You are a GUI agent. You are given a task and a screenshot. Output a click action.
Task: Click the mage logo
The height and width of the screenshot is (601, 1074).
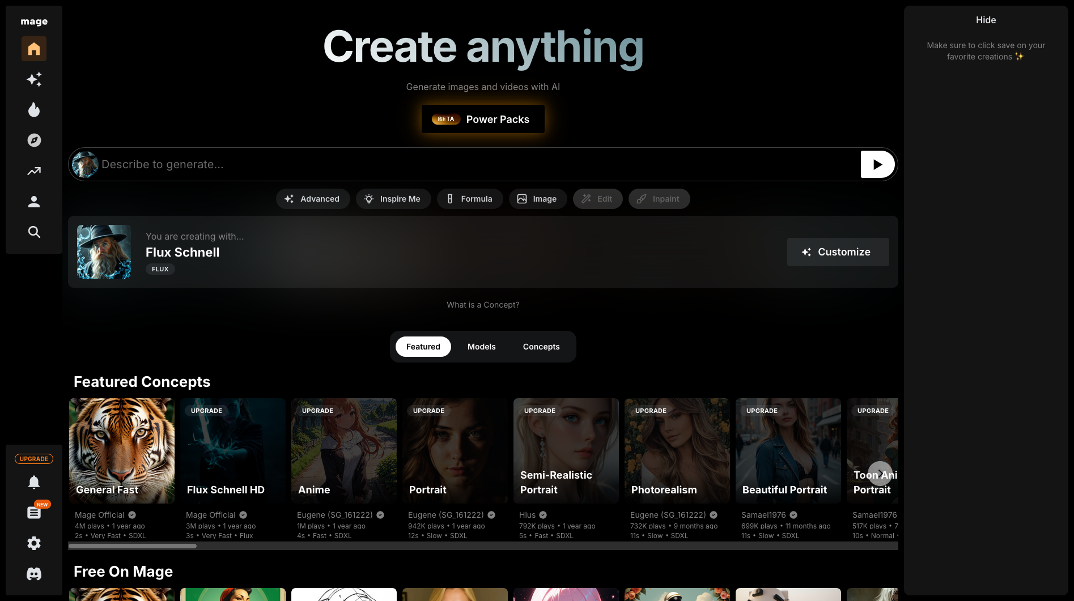point(34,22)
